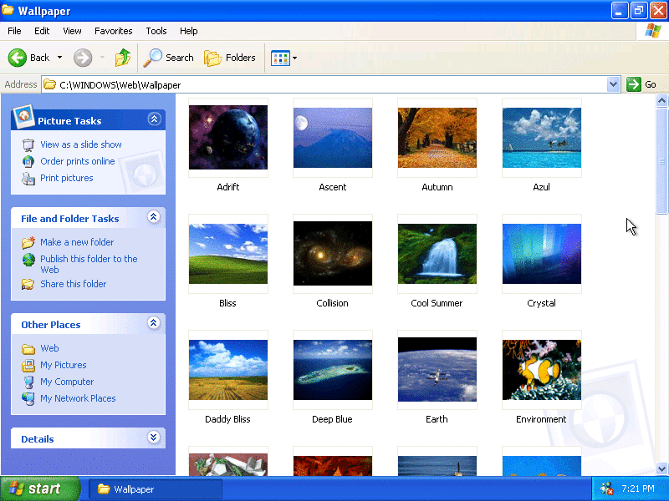Click the My Computer icon
The height and width of the screenshot is (501, 669).
point(28,382)
